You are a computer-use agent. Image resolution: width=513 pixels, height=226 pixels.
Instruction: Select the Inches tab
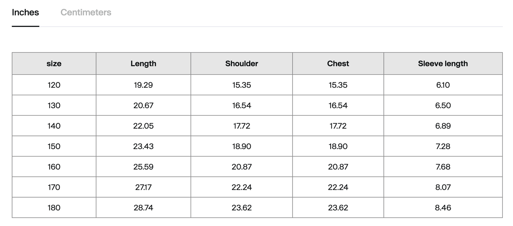[x=26, y=12]
